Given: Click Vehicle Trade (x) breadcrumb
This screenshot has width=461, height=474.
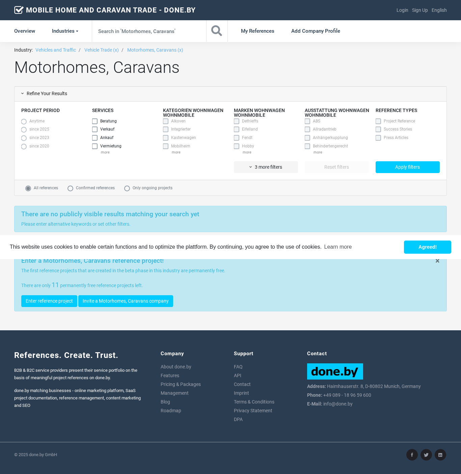Looking at the screenshot, I should pos(102,50).
